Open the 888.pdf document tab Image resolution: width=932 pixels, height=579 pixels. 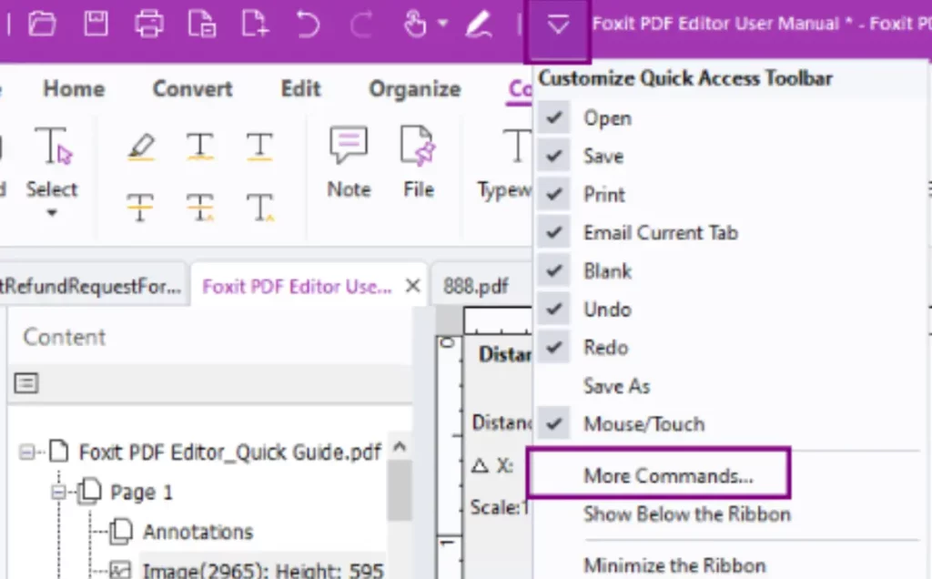(475, 285)
